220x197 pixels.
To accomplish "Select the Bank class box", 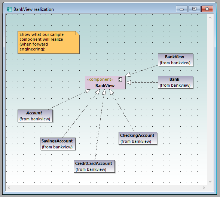I will [175, 82].
